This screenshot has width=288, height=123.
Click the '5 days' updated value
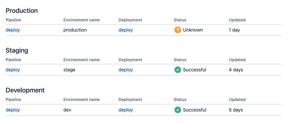coord(236,110)
